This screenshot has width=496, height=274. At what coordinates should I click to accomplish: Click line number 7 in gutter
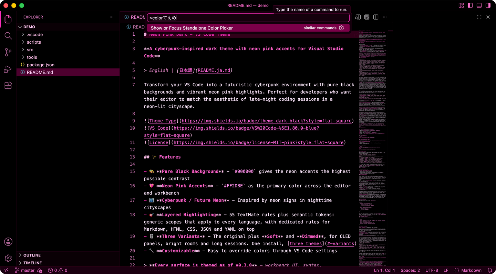click(134, 85)
